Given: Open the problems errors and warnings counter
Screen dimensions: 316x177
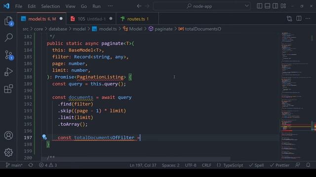Looking at the screenshot, I should [x=48, y=165].
